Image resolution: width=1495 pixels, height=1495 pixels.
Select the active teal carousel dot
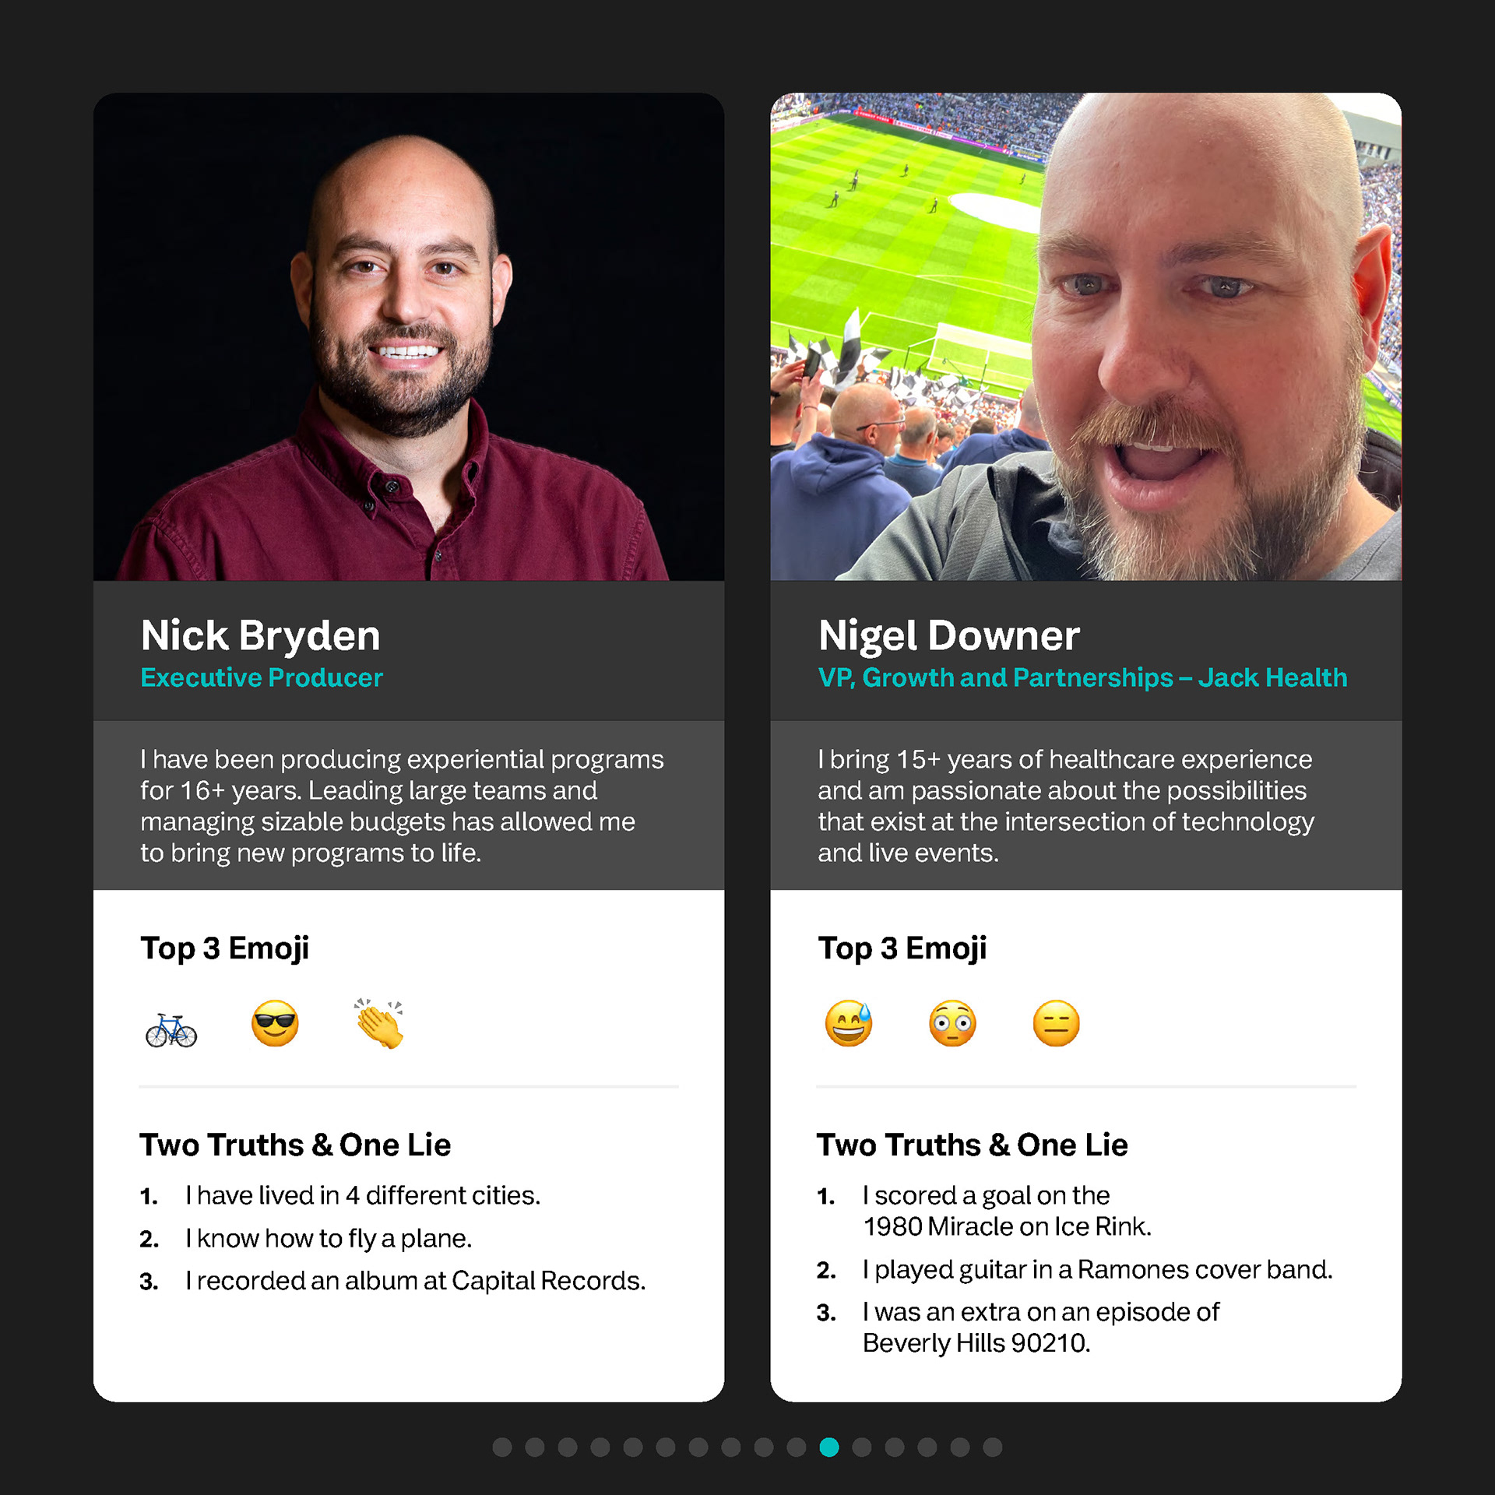[829, 1447]
